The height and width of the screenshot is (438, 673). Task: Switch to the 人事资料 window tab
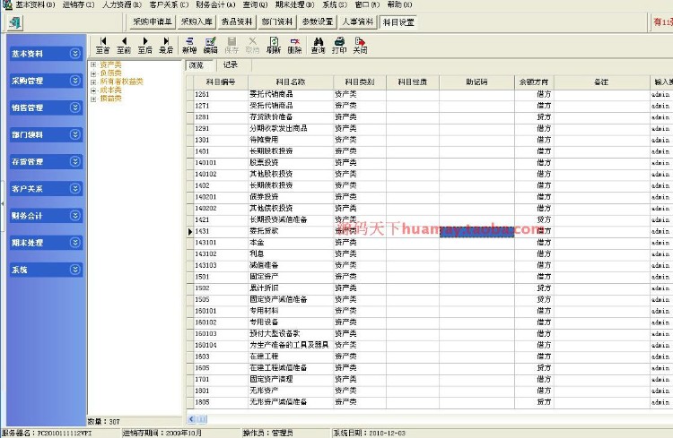[357, 21]
